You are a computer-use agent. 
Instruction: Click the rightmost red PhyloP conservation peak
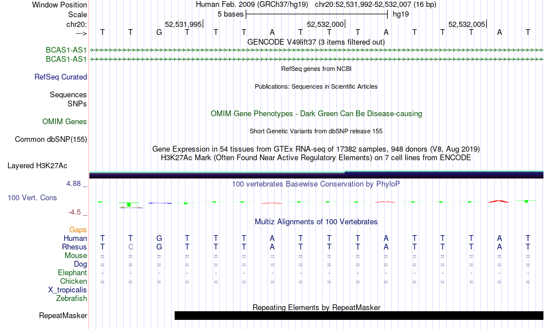point(499,201)
